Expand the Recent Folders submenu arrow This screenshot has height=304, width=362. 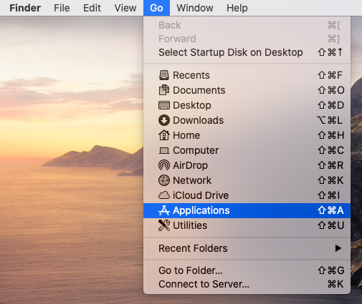pyautogui.click(x=338, y=248)
